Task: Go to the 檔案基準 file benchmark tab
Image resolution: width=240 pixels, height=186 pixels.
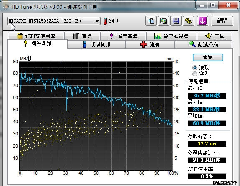Action: pyautogui.click(x=123, y=36)
